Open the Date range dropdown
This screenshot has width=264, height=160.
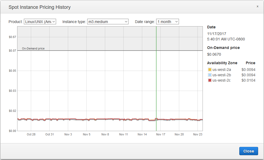pyautogui.click(x=167, y=22)
